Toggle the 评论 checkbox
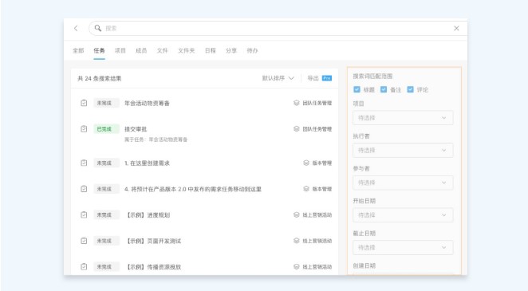528x291 pixels. [x=410, y=89]
